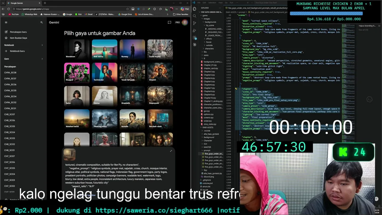
Task: Open the starburst icon in VS Code activity bar
Action: pos(195,44)
